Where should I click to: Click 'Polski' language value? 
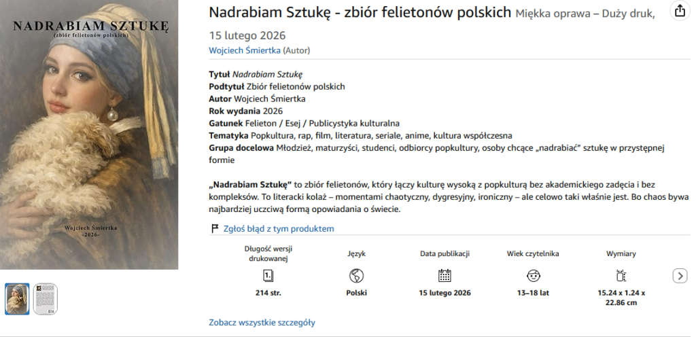356,294
